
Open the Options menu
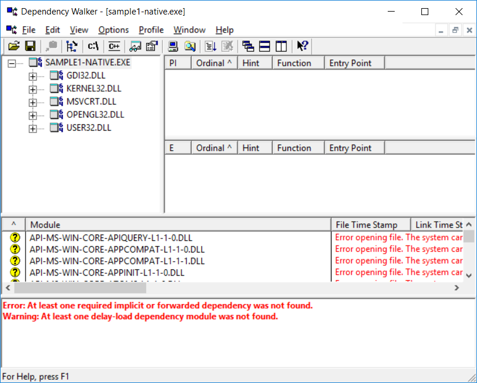tap(114, 30)
